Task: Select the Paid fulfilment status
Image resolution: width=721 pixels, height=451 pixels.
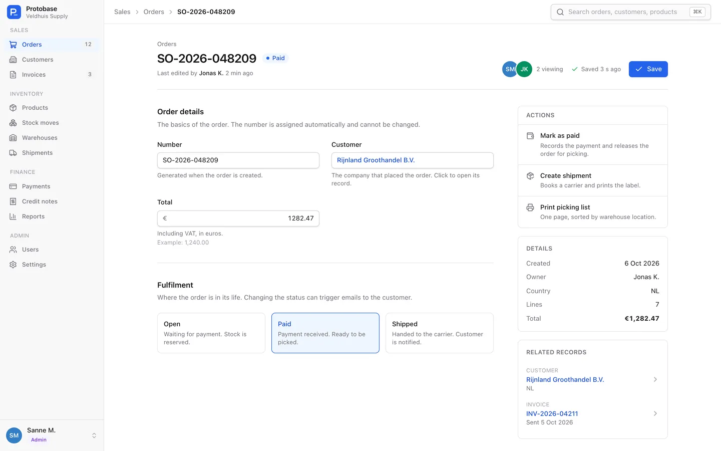Action: tap(325, 333)
